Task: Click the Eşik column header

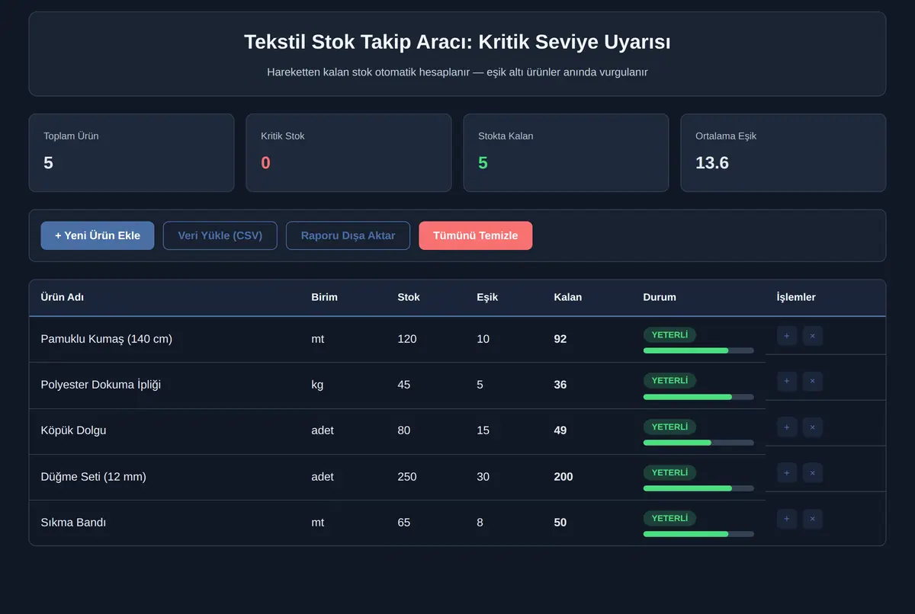Action: [x=487, y=297]
